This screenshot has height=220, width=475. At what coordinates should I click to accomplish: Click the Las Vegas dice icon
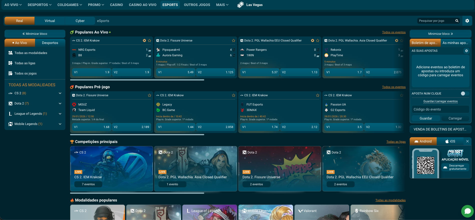tap(241, 5)
